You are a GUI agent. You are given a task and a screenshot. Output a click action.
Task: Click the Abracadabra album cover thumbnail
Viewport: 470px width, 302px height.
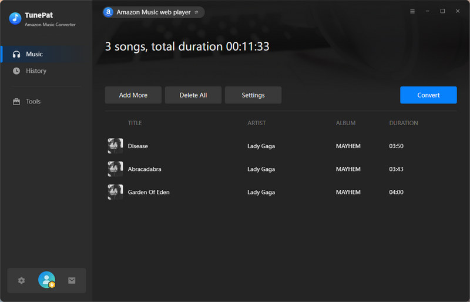pos(115,169)
